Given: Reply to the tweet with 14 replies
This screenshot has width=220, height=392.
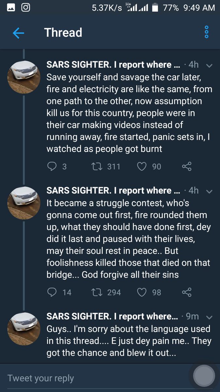Looking at the screenshot, I should [52, 292].
